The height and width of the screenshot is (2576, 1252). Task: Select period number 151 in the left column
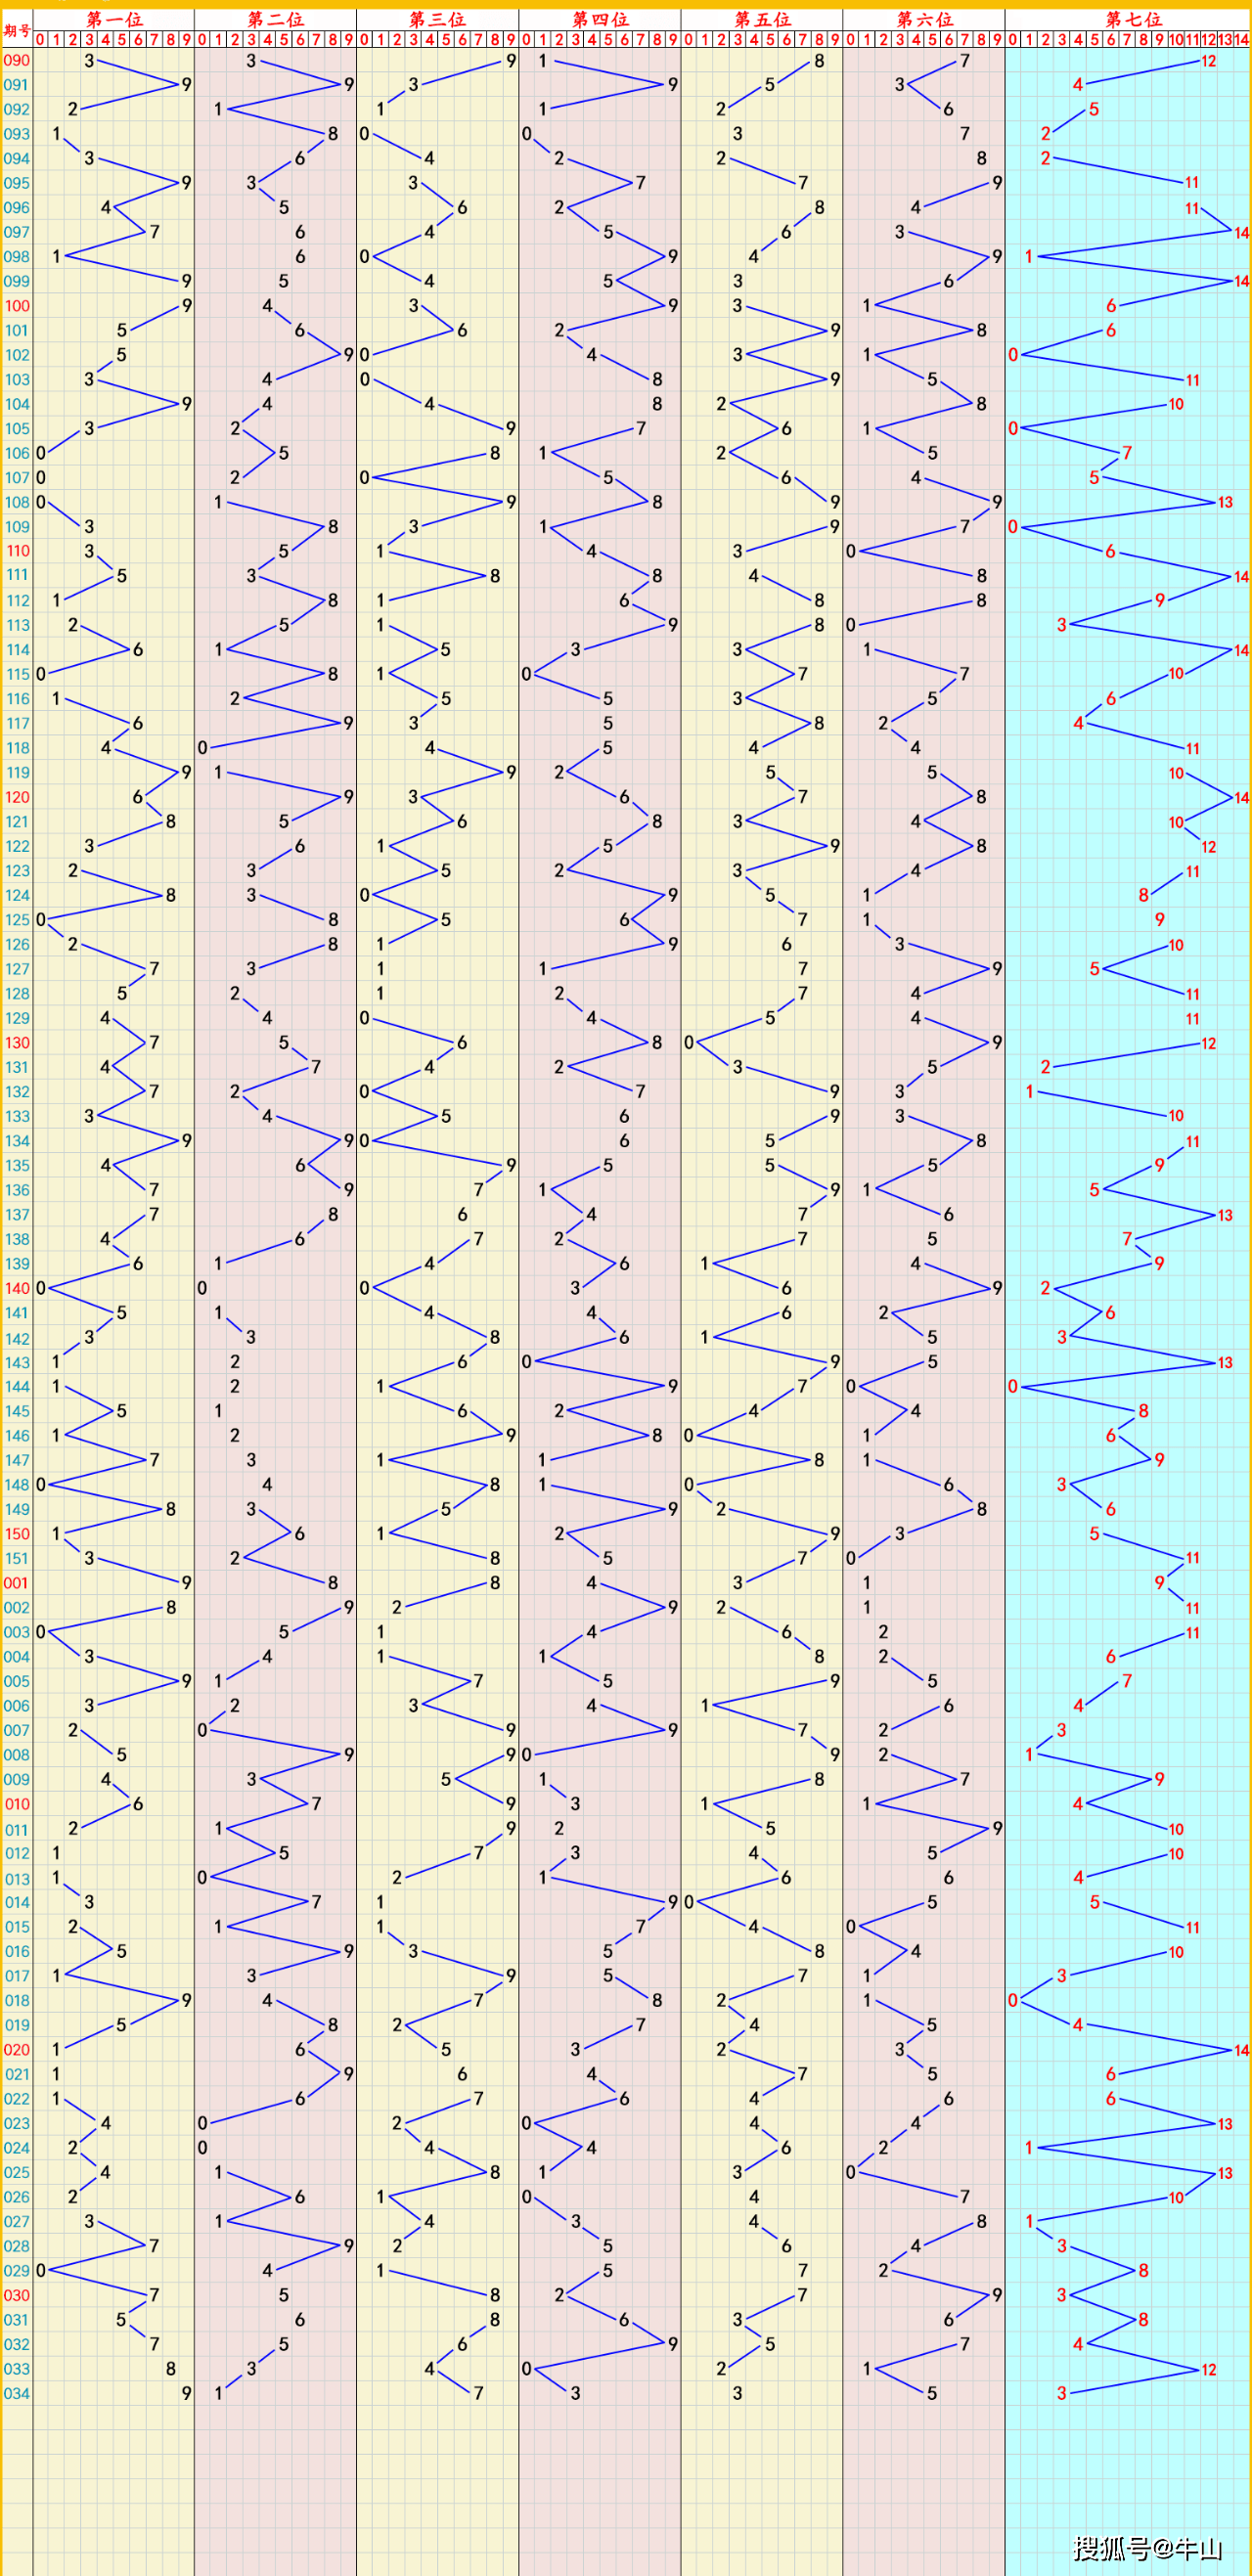(17, 1558)
